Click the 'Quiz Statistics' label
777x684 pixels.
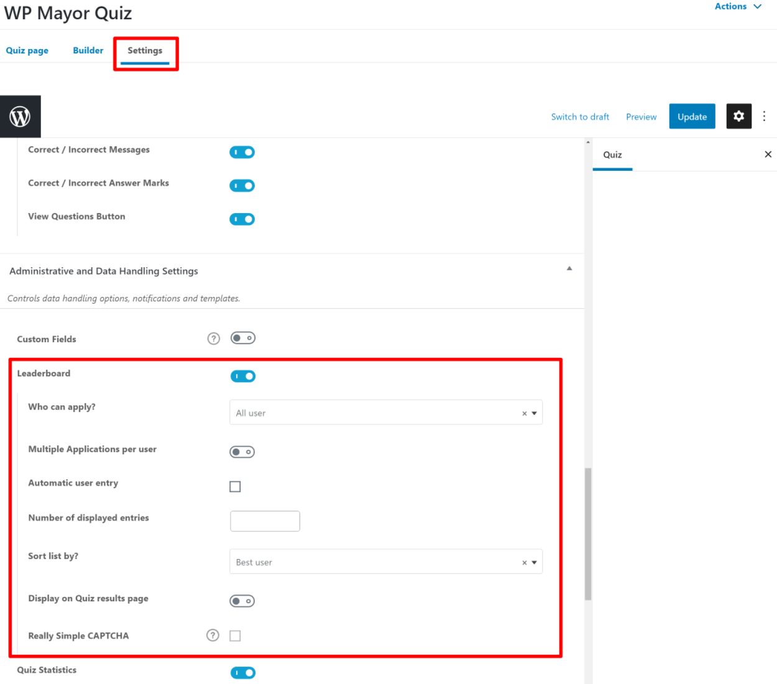tap(47, 670)
